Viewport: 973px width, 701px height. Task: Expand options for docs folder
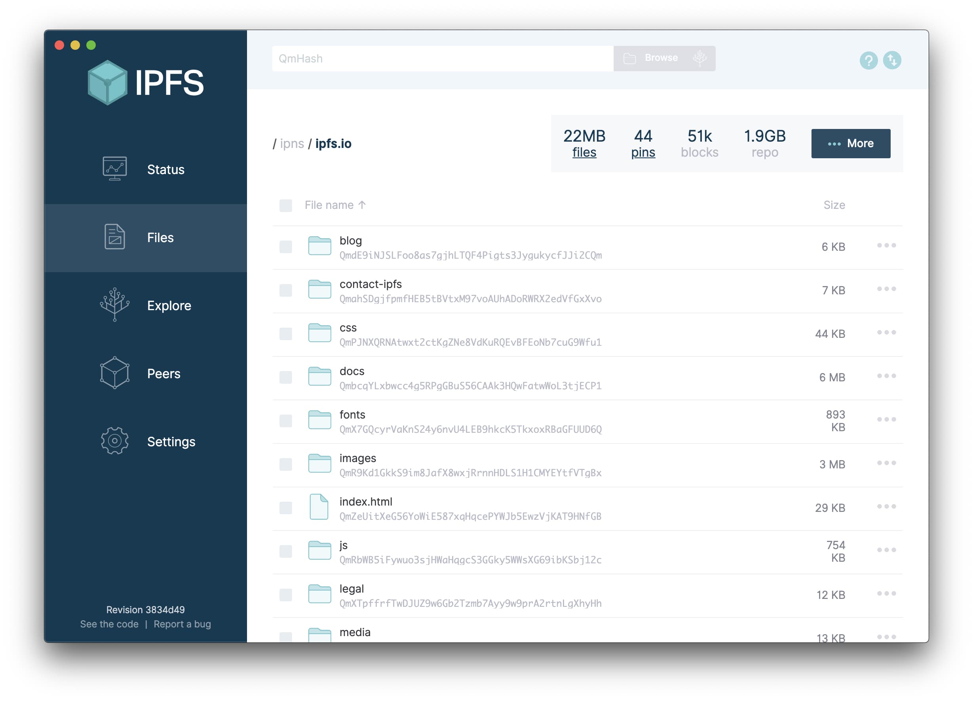pyautogui.click(x=885, y=377)
